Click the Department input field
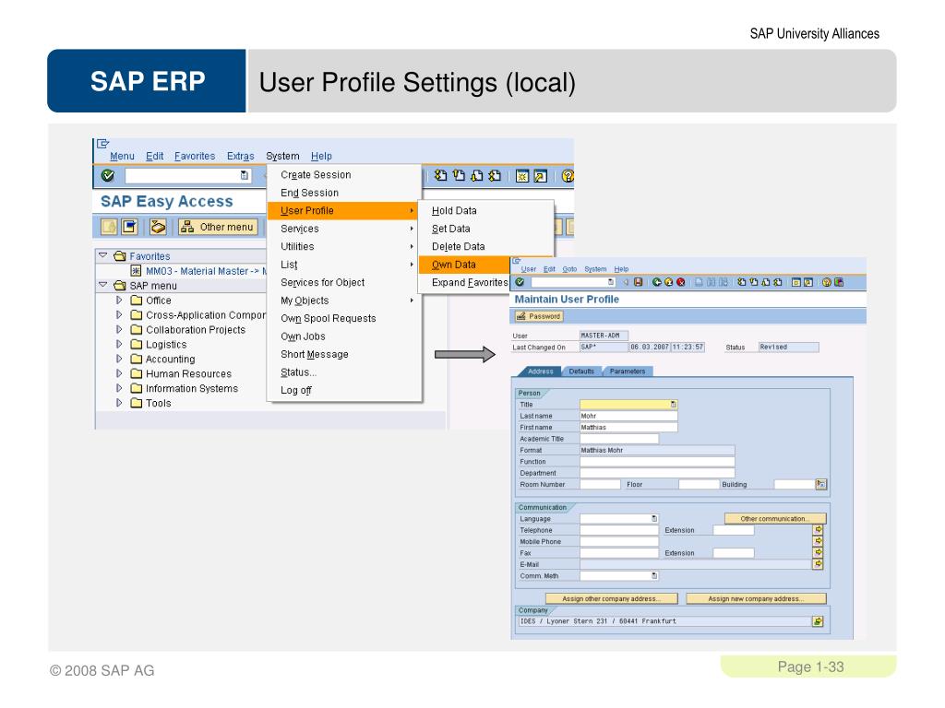The height and width of the screenshot is (708, 945). 657,473
